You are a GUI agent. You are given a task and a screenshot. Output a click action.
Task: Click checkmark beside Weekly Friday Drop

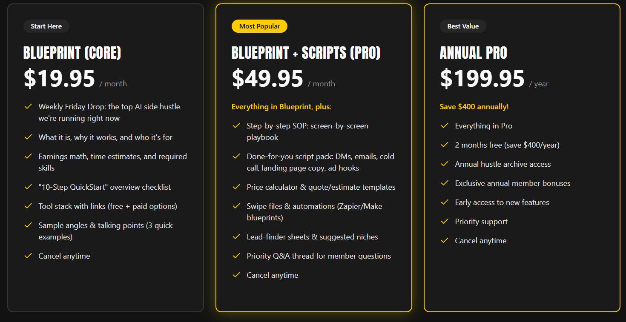(28, 106)
